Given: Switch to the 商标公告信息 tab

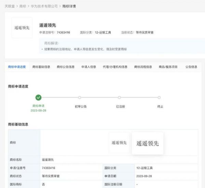Looking at the screenshot, I should pyautogui.click(x=66, y=67).
